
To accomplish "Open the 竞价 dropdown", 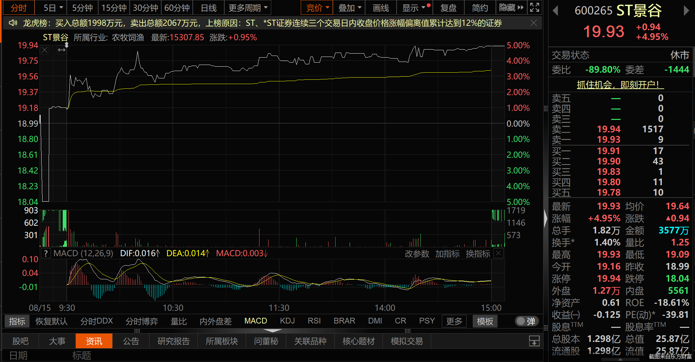I will coord(317,8).
